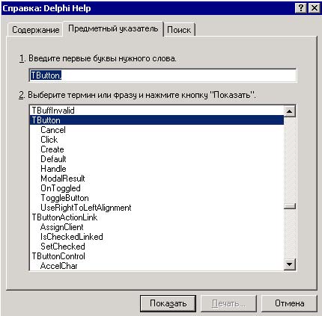Screen dimensions: 322x316
Task: Select the Предметный указатель tab
Action: click(x=113, y=28)
